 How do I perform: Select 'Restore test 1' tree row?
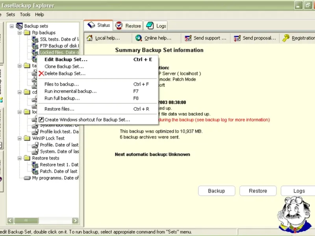pos(59,164)
